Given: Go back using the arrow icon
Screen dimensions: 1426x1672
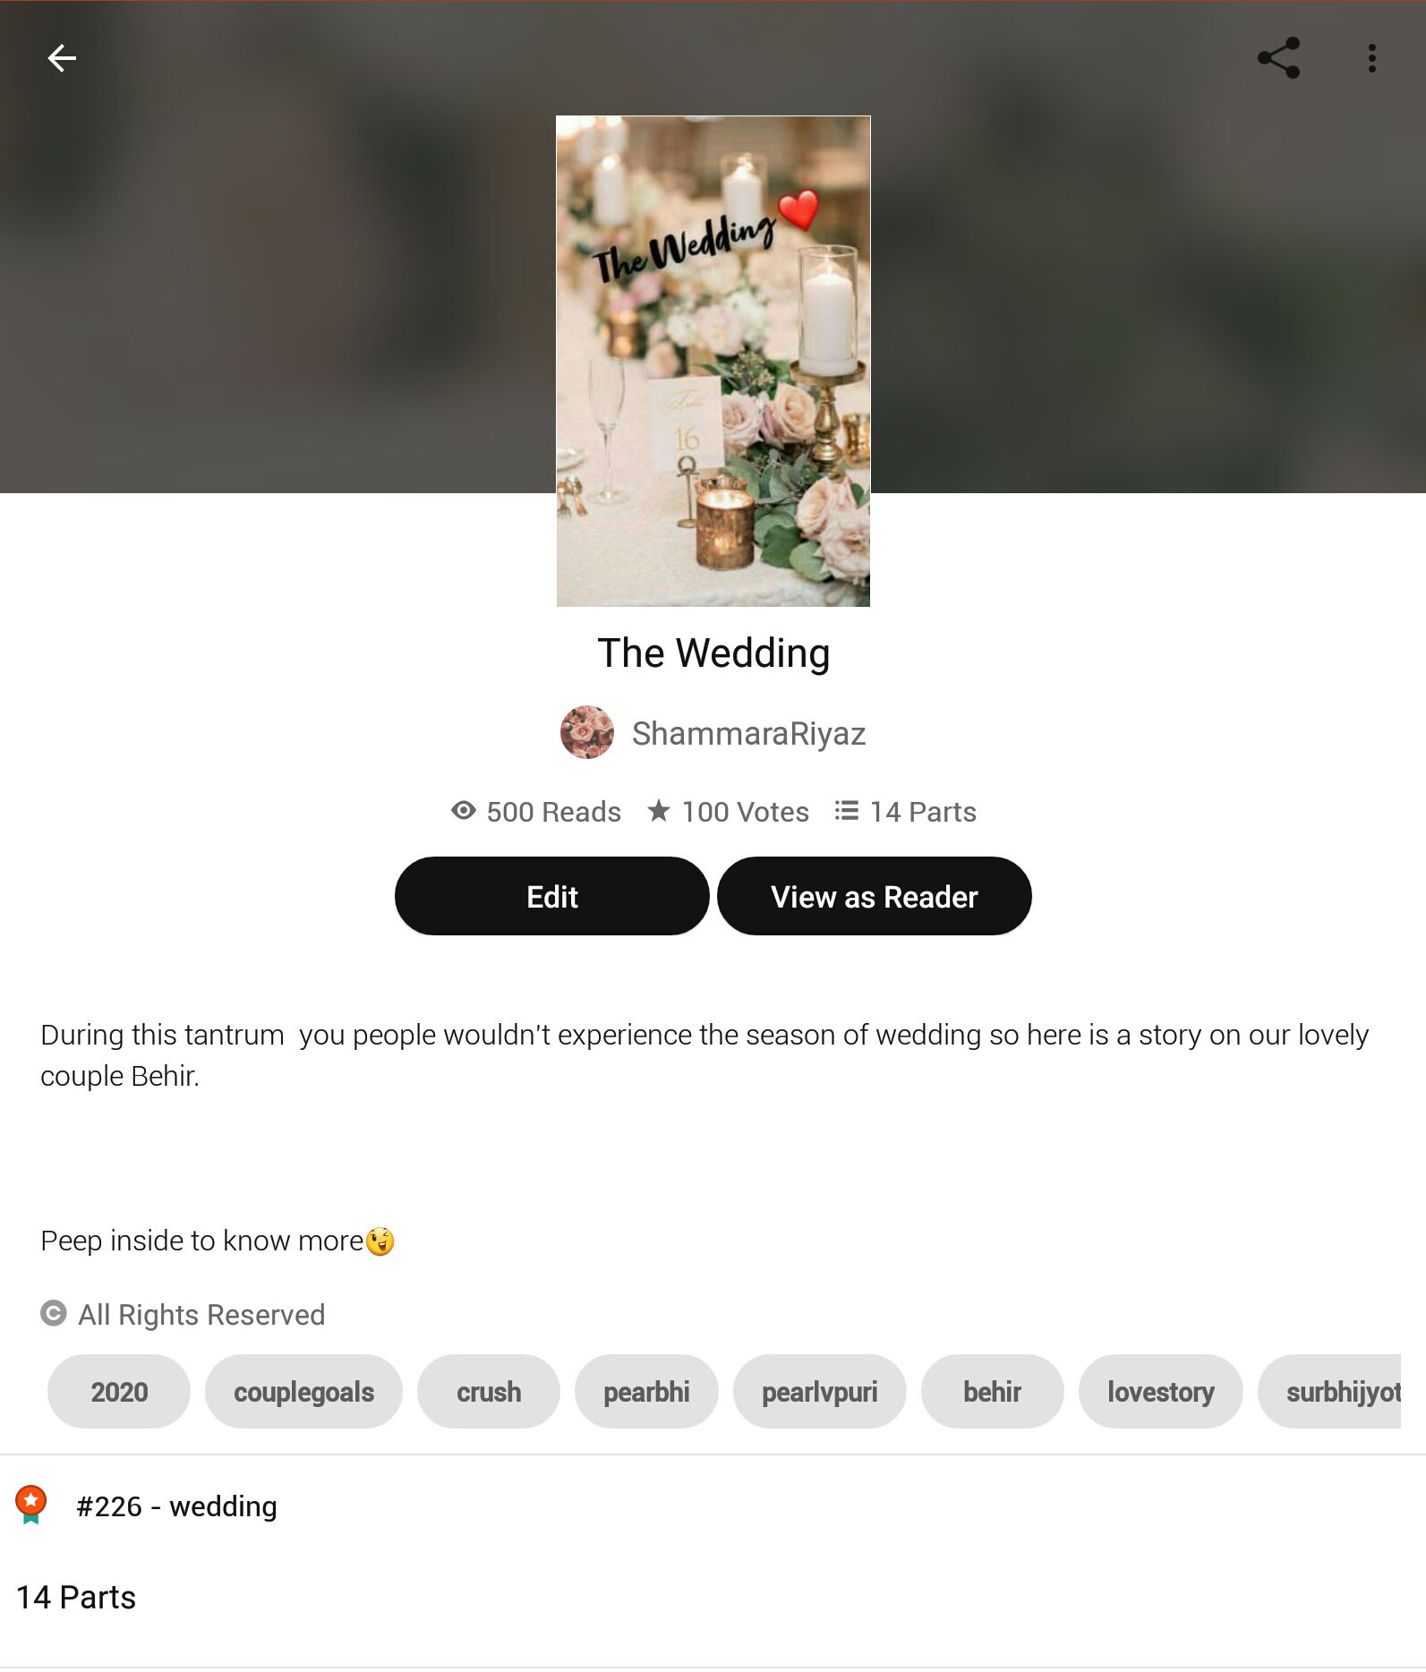Looking at the screenshot, I should click(x=62, y=58).
